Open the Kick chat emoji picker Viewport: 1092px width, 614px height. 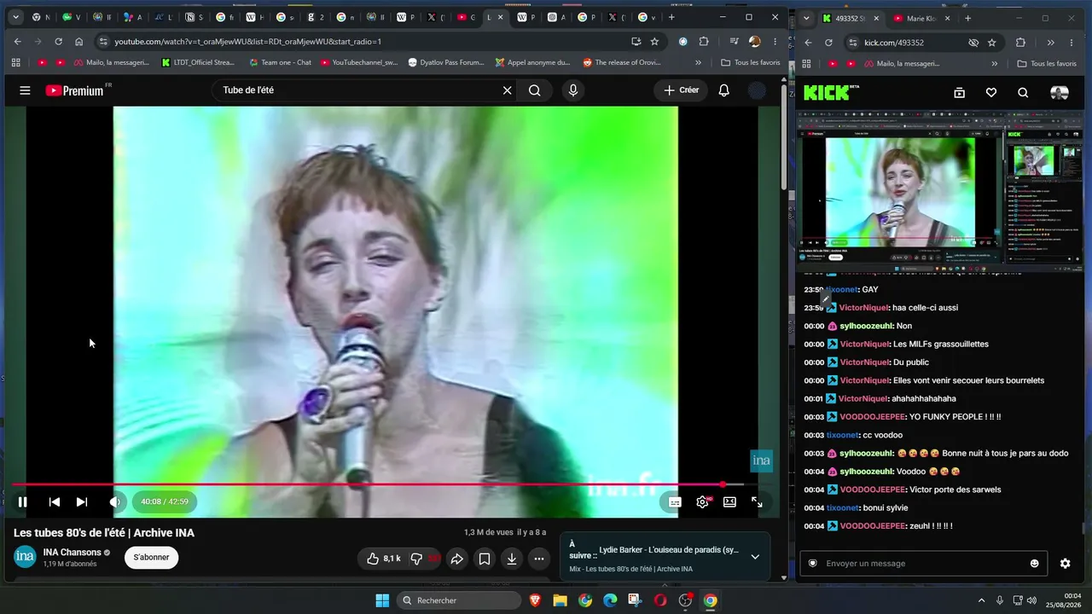(1035, 564)
